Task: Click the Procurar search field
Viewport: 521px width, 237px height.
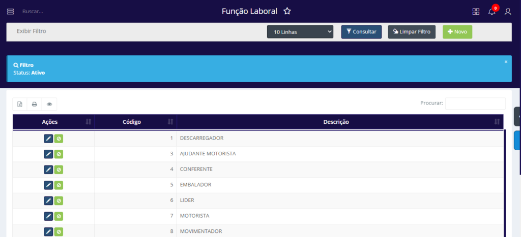Action: (475, 104)
